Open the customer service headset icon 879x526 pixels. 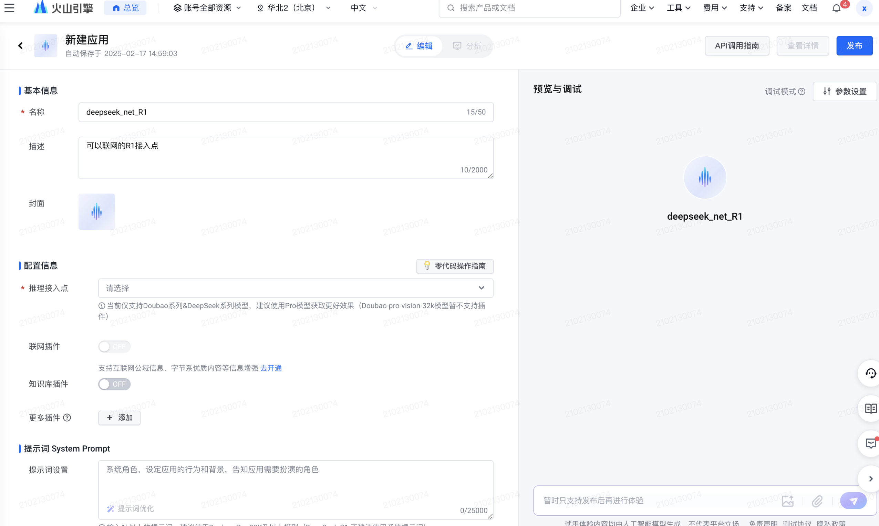click(870, 373)
